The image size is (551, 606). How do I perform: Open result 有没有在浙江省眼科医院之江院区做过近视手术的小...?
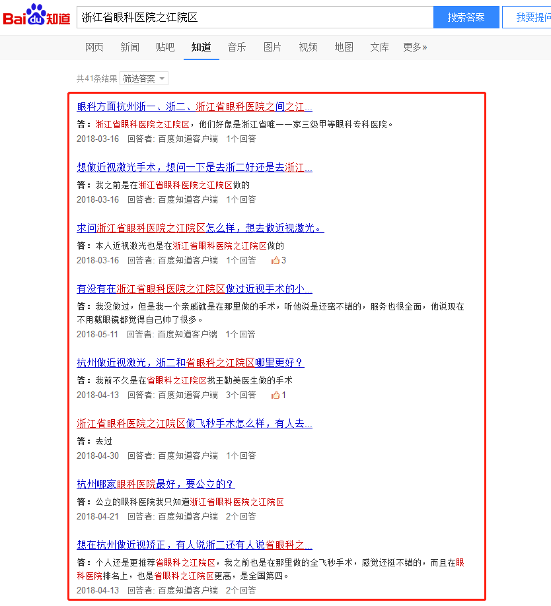coord(194,288)
